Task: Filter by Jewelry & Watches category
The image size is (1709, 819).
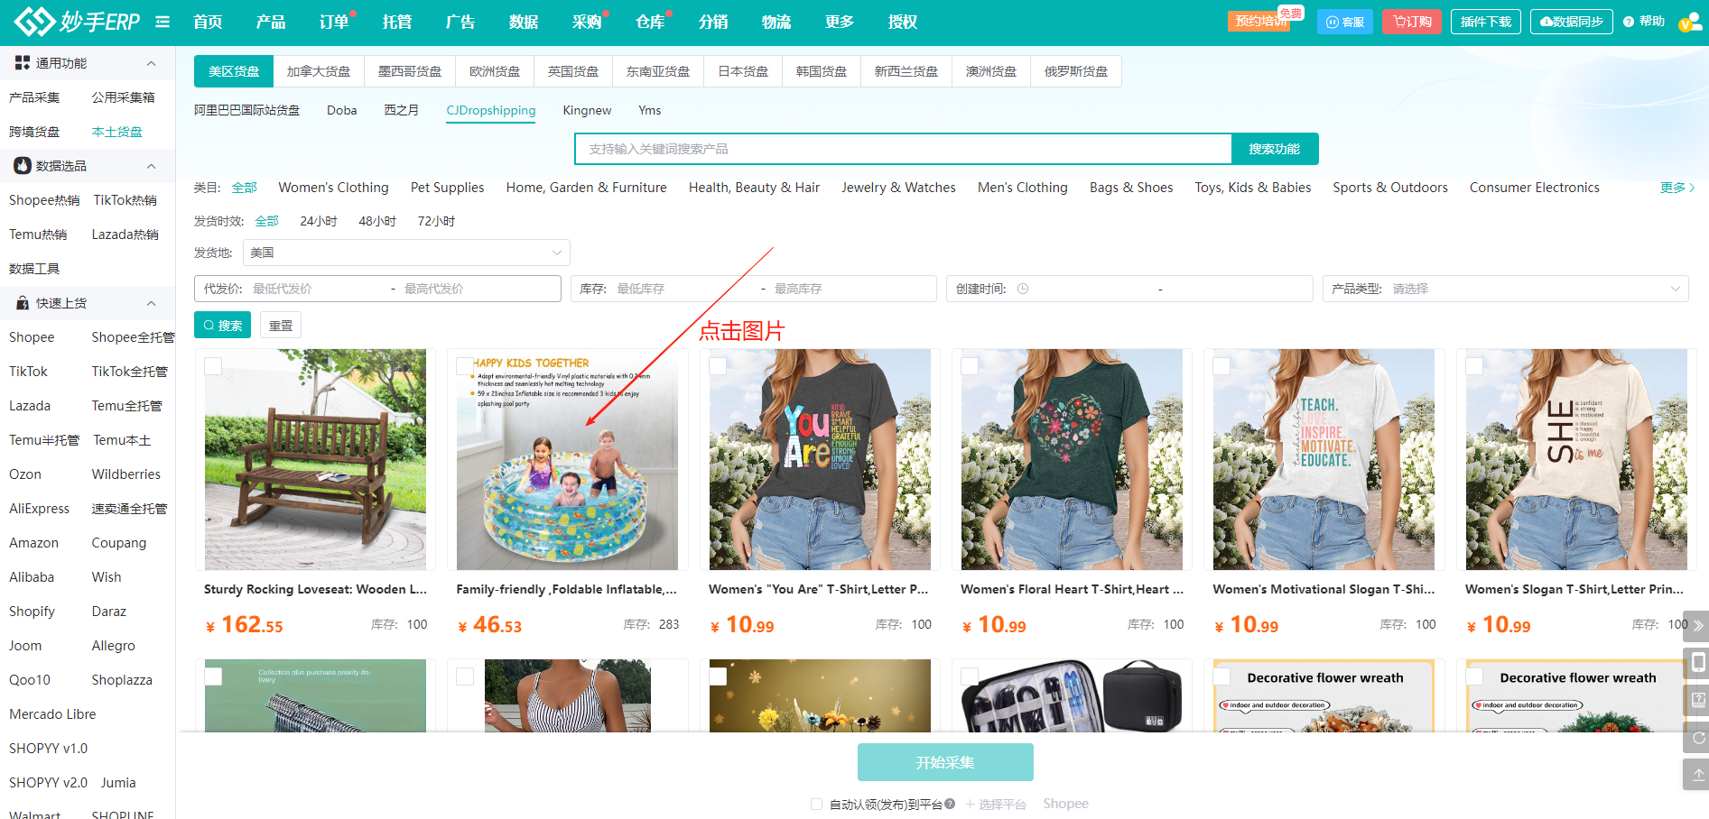Action: coord(898,188)
